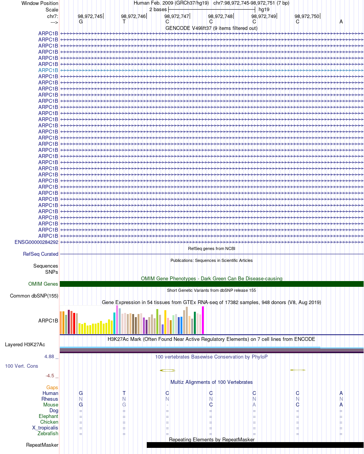Viewport: 364px width, 454px height.
Task: Click the RefSeq Curated blue feature line
Action: tap(212, 254)
